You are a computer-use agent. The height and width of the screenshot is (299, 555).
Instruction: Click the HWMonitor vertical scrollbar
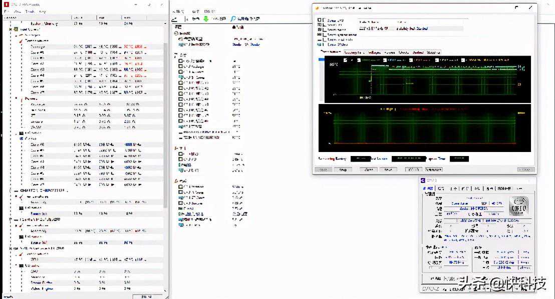pos(166,125)
